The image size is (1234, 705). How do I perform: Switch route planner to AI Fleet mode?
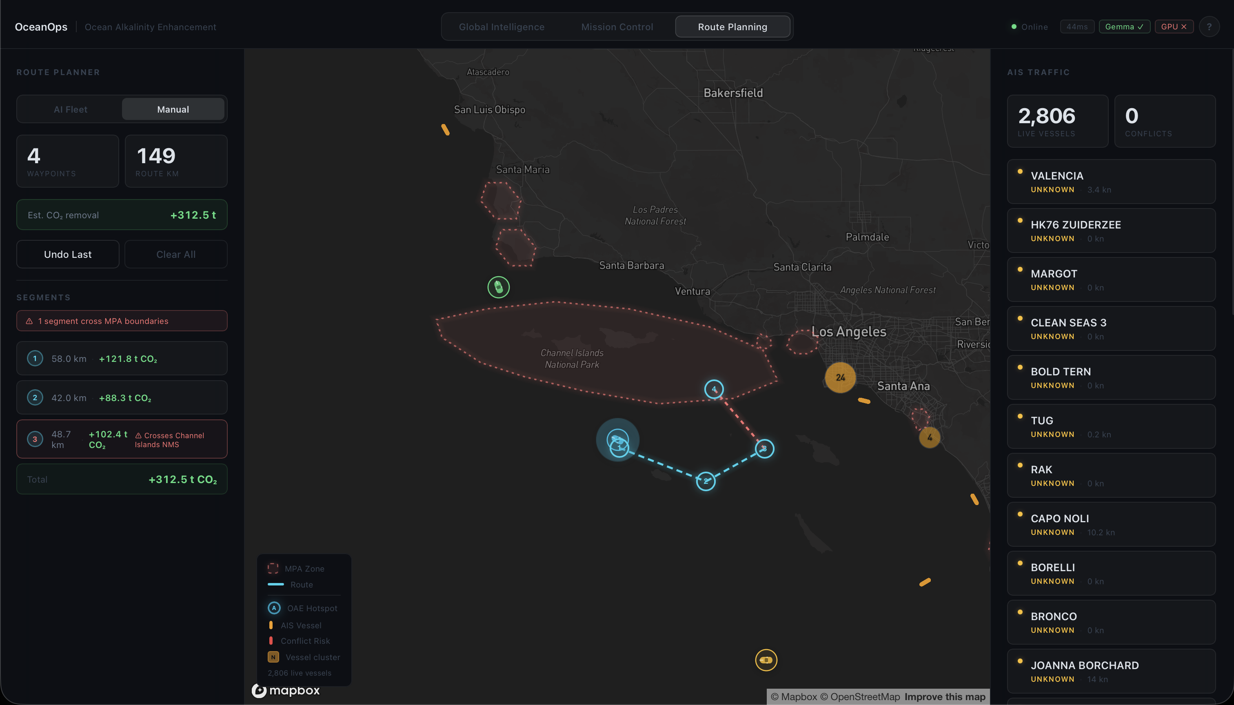(x=71, y=109)
